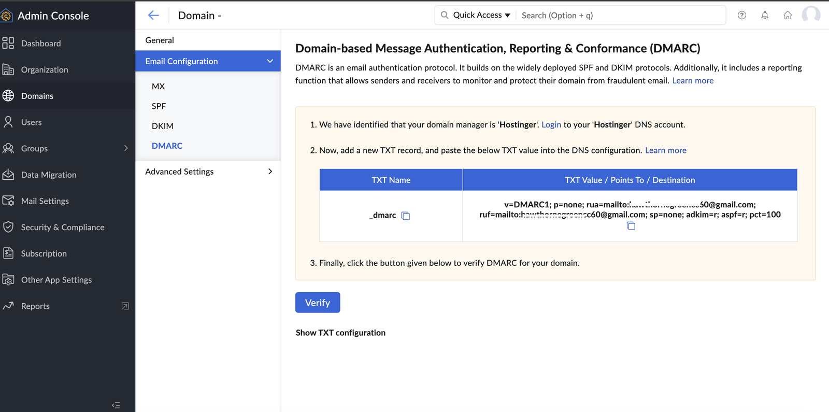829x412 pixels.
Task: Select the DKIM menu item
Action: coord(163,126)
